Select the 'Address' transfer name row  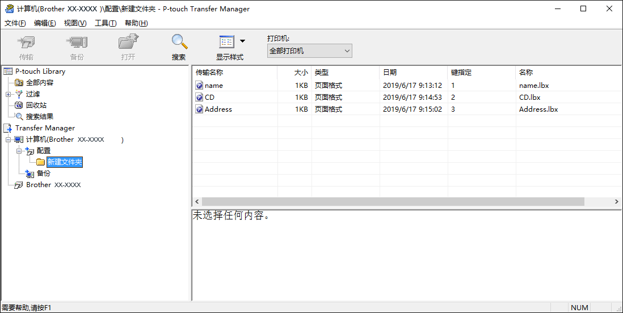218,109
